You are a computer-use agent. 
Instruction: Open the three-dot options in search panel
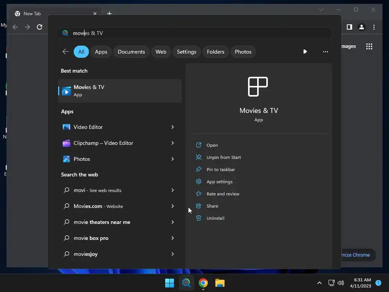tap(326, 52)
